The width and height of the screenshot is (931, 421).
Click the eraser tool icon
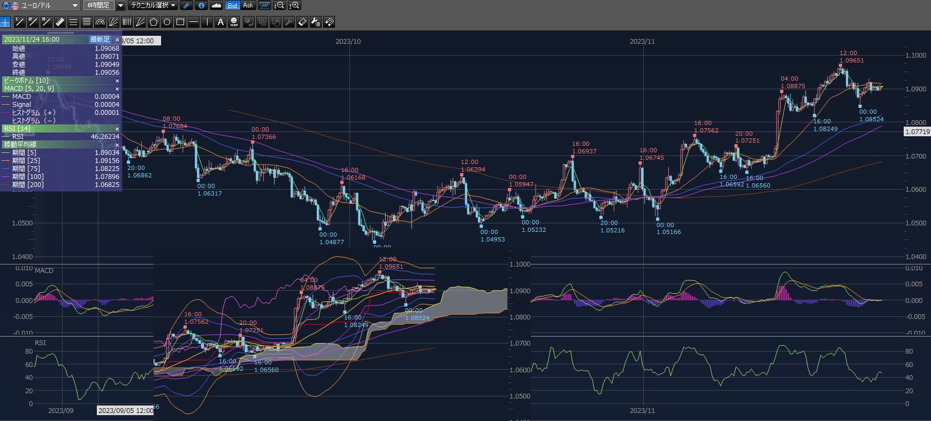coord(302,22)
